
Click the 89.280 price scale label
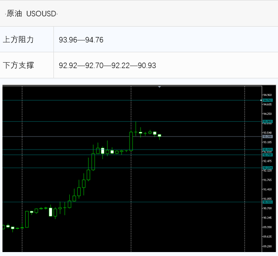267,246
